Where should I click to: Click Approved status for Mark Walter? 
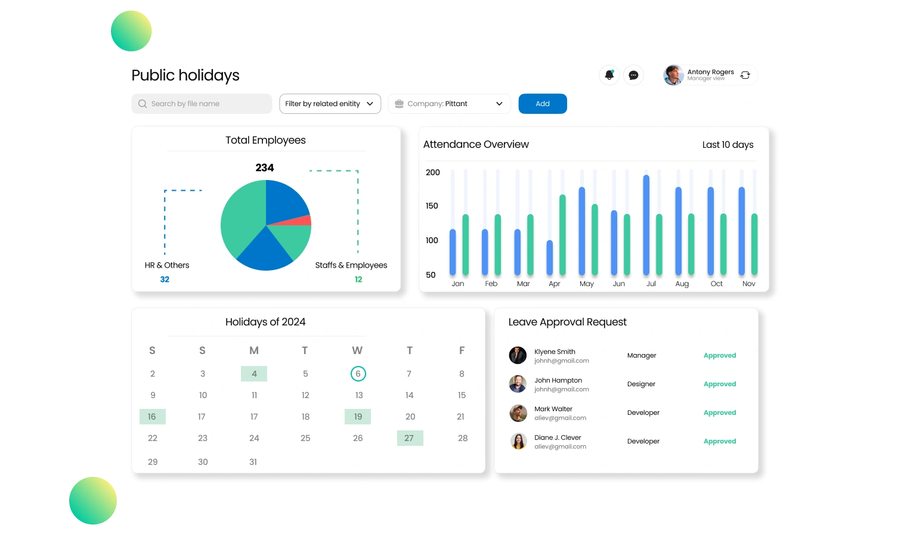coord(719,413)
